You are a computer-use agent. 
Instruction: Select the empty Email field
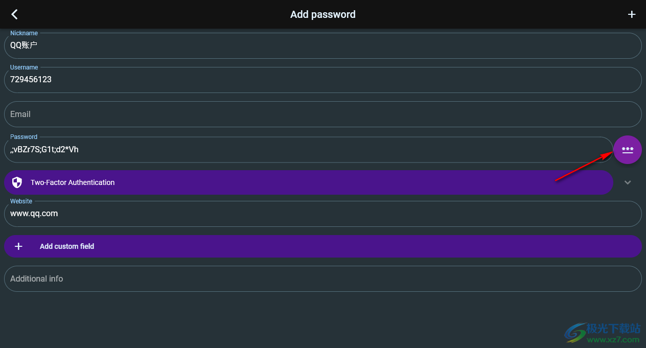tap(323, 114)
